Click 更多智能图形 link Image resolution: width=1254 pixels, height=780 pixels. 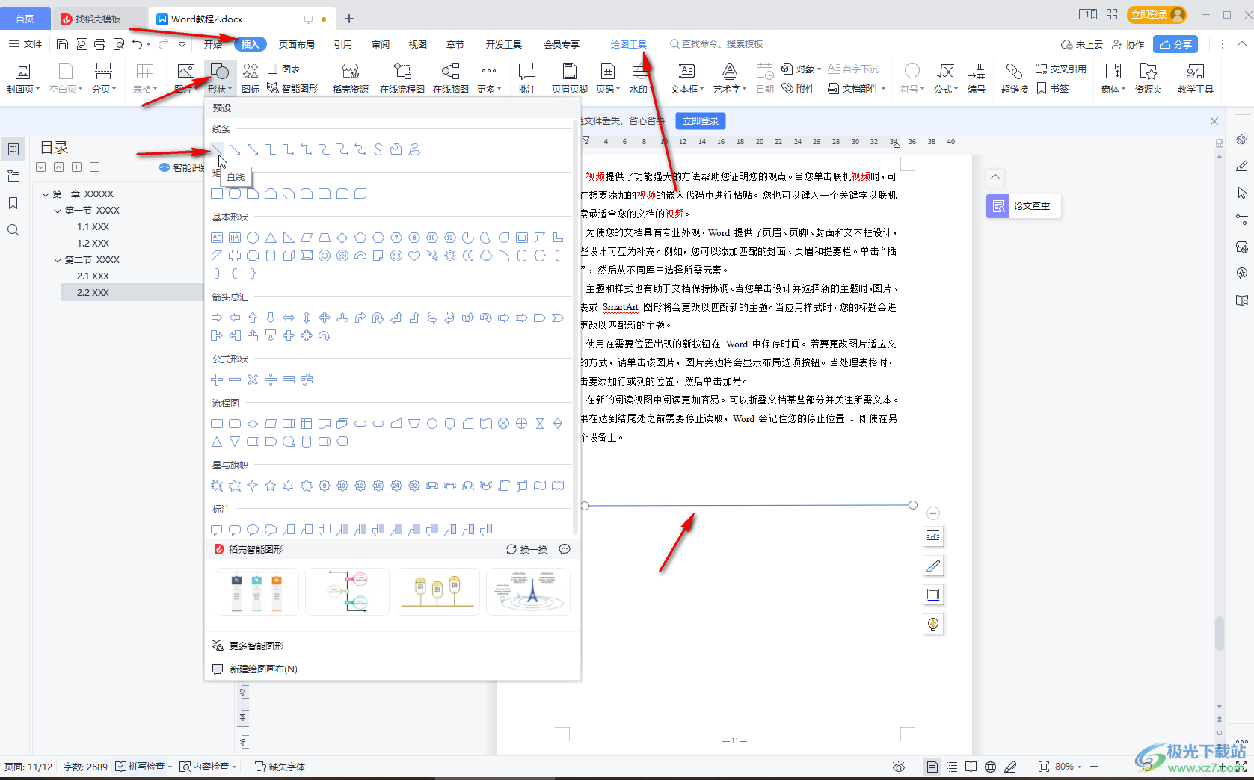tap(248, 646)
